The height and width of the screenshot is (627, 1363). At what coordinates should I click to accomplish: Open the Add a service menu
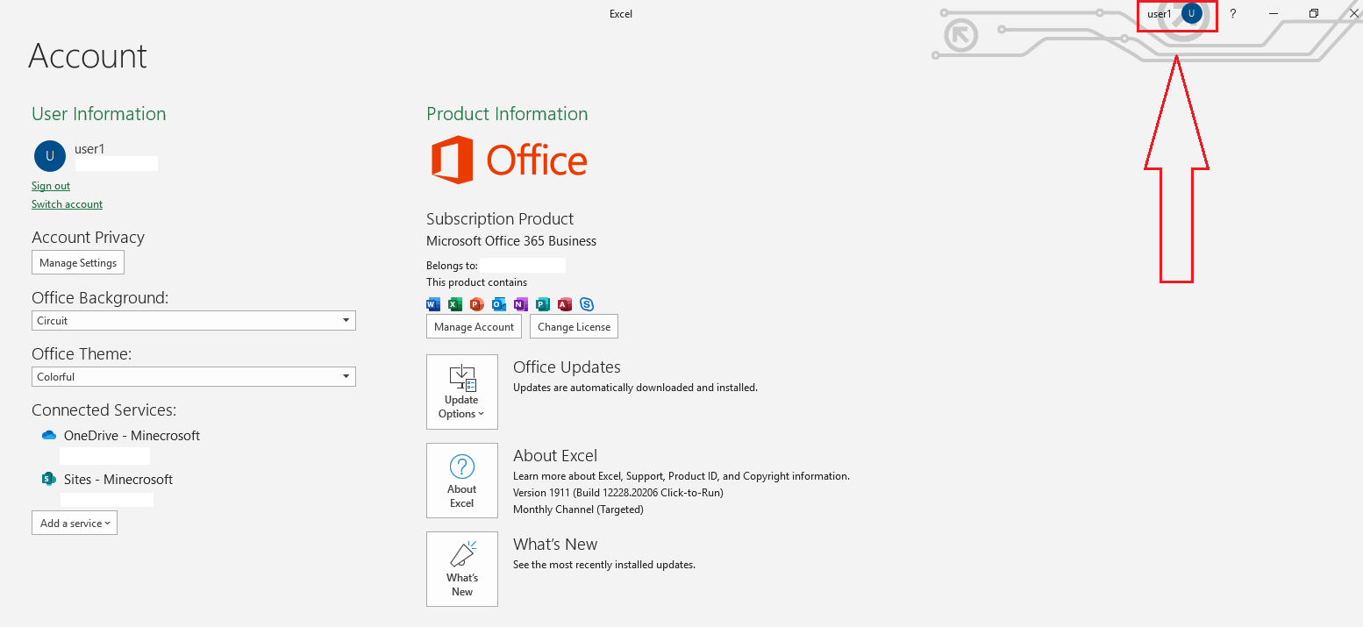[x=75, y=523]
